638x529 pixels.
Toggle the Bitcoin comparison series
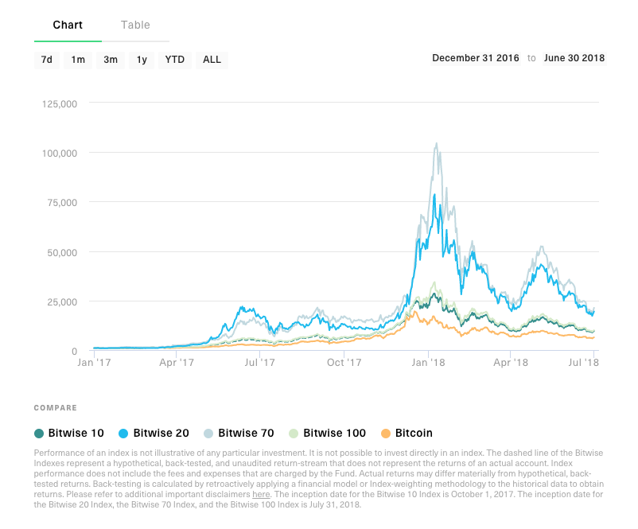pyautogui.click(x=414, y=433)
